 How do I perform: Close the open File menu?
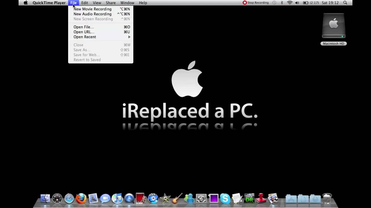pos(73,3)
